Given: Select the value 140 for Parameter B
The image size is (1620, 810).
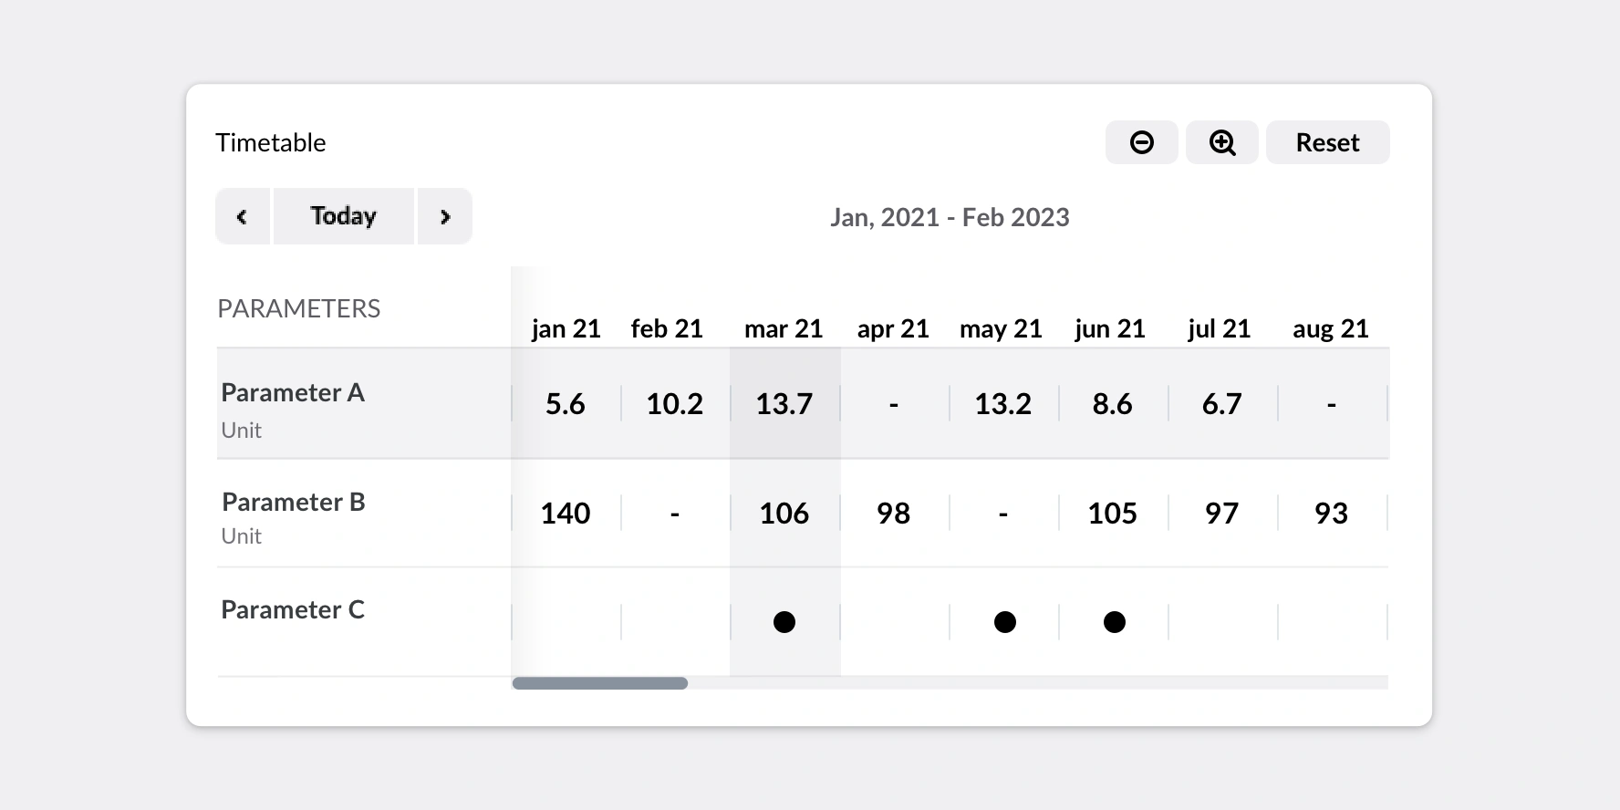Looking at the screenshot, I should pyautogui.click(x=566, y=513).
